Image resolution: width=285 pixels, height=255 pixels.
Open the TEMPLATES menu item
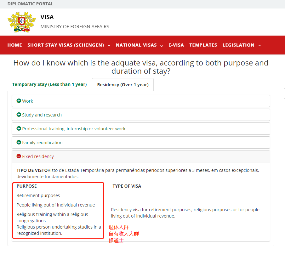(x=203, y=45)
